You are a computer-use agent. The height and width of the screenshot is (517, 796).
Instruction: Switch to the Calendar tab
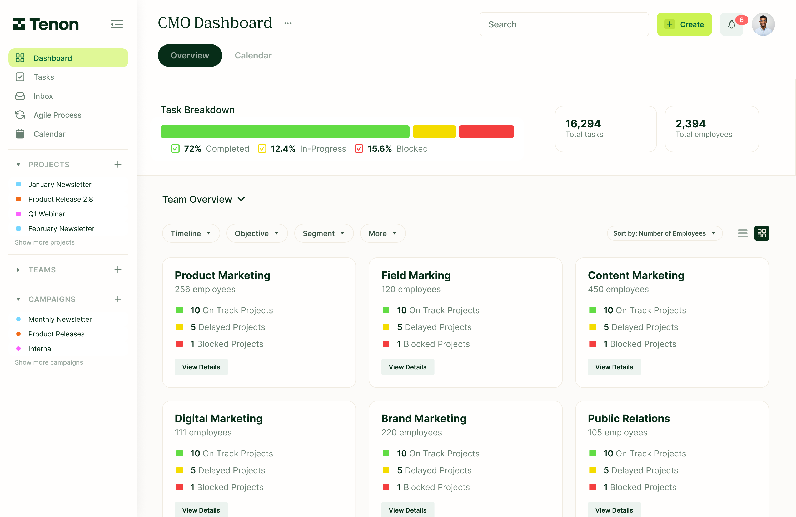[253, 56]
